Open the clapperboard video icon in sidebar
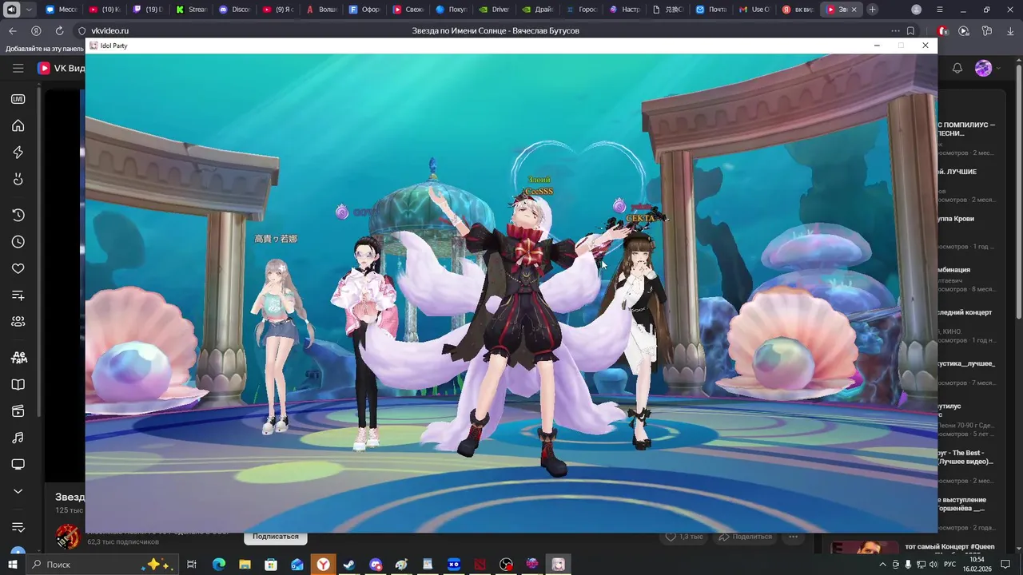1023x575 pixels. point(18,410)
